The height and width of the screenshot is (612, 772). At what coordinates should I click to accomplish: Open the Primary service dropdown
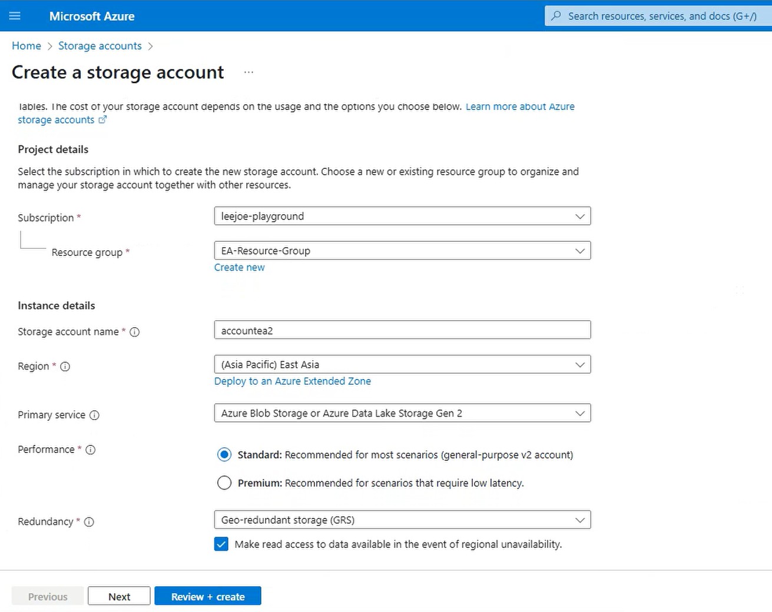tap(402, 413)
